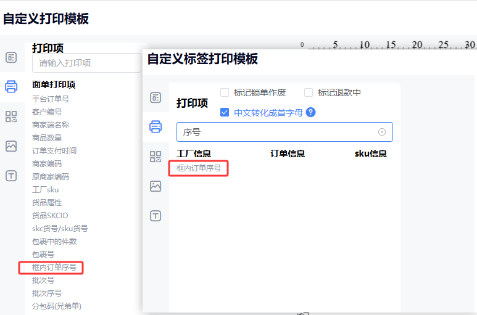
Task: Select 包裹号 in the print item list
Action: 43,254
